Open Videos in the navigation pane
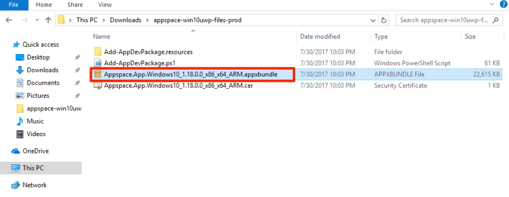 (36, 134)
